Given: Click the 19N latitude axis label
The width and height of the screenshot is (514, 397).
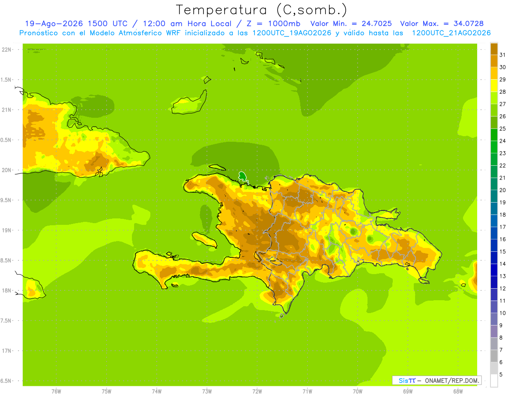Looking at the screenshot, I should pyautogui.click(x=7, y=230).
